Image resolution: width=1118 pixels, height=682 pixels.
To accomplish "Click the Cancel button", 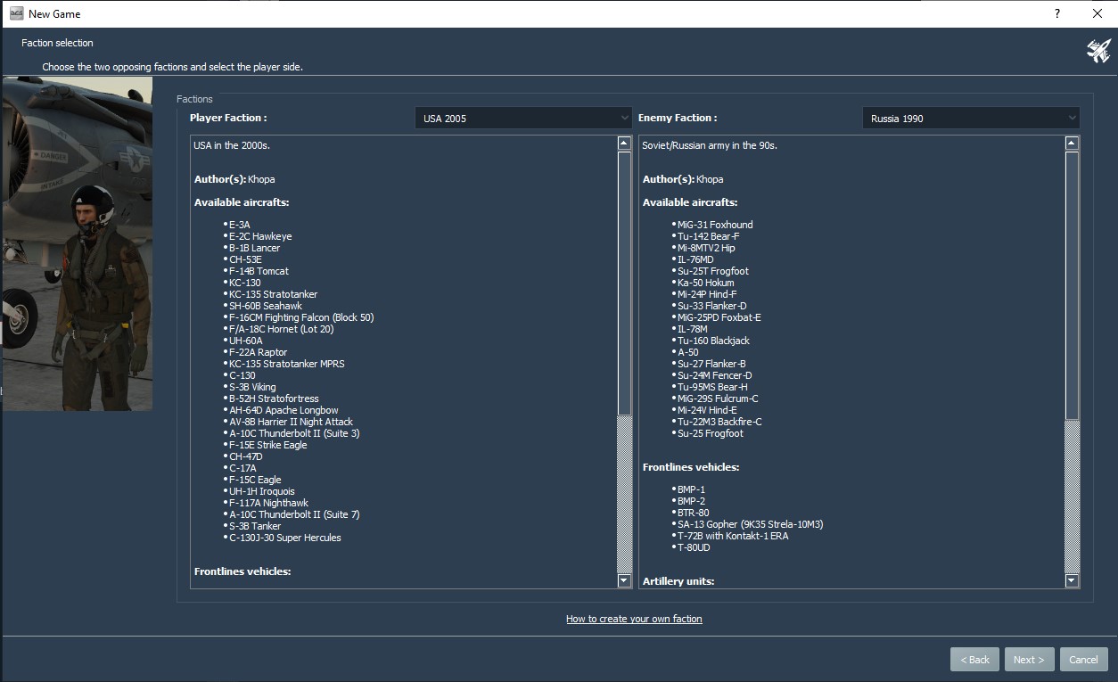I will click(x=1083, y=659).
